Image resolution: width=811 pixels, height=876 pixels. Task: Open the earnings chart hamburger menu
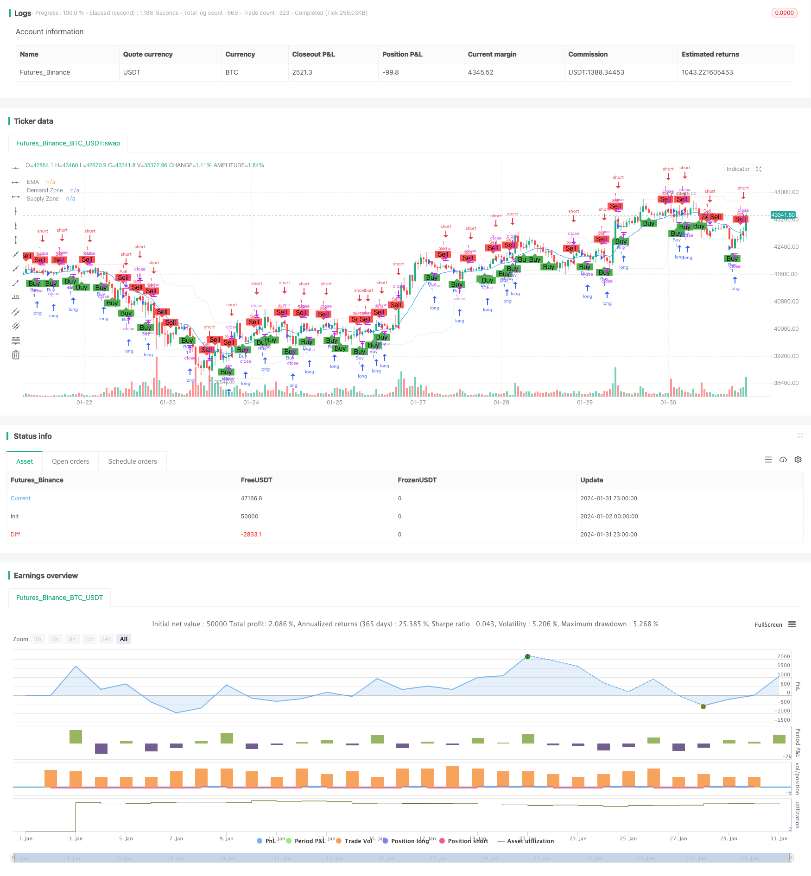pos(792,624)
